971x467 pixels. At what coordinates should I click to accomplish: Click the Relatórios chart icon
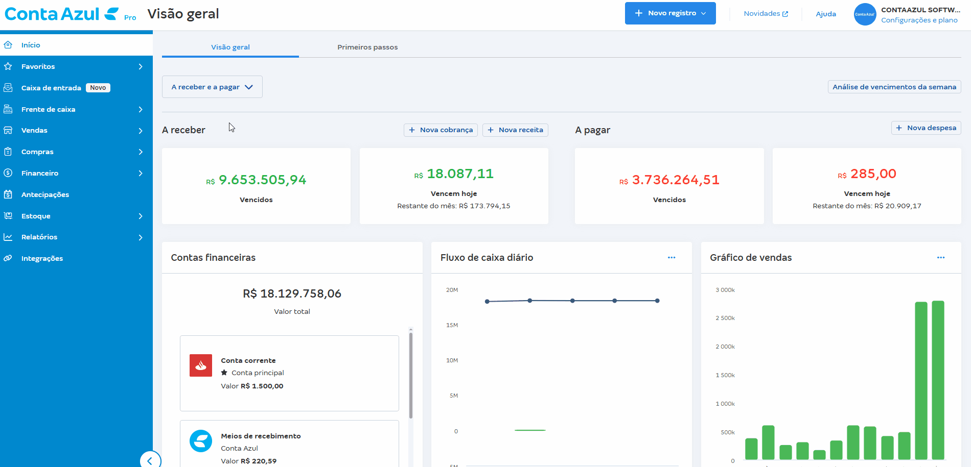8,237
